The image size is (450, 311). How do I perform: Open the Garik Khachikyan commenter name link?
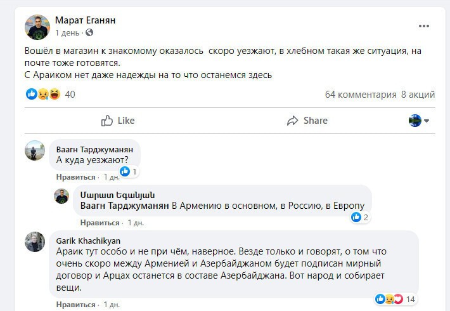pos(88,241)
